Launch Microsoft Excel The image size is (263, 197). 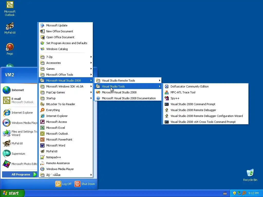pyautogui.click(x=66, y=128)
